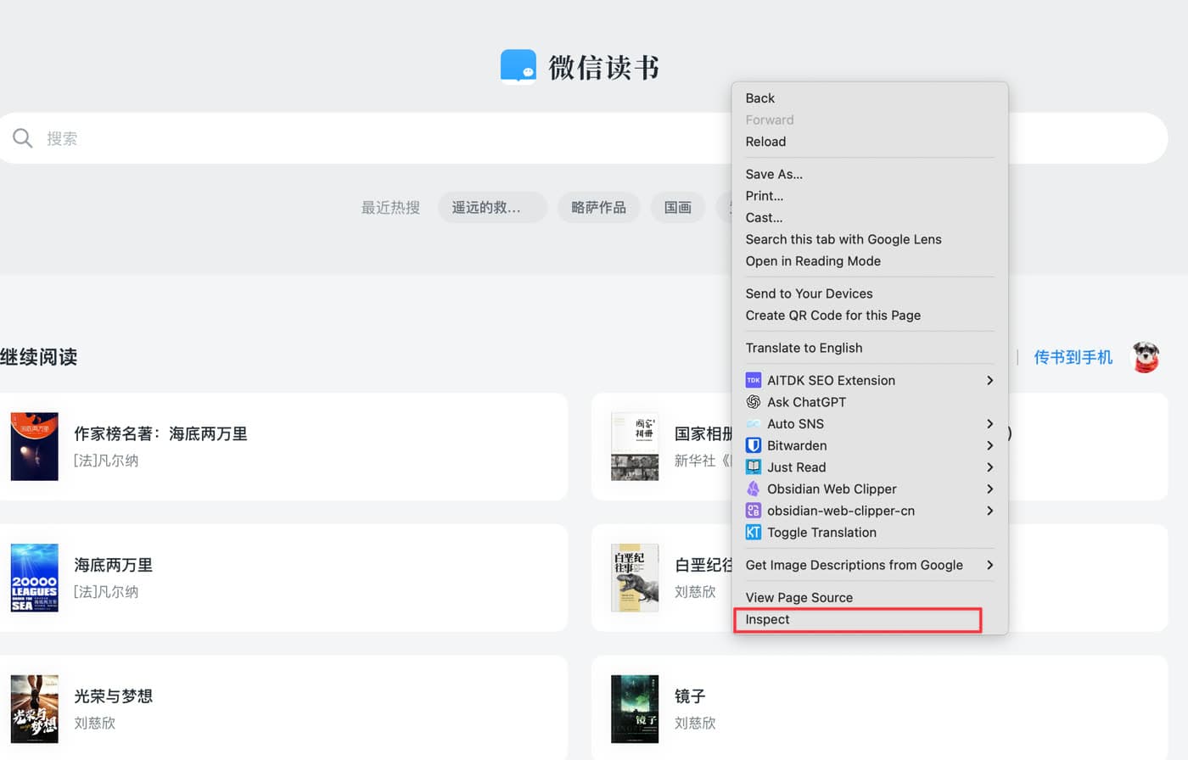
Task: Select Print… menu entry
Action: 870,196
